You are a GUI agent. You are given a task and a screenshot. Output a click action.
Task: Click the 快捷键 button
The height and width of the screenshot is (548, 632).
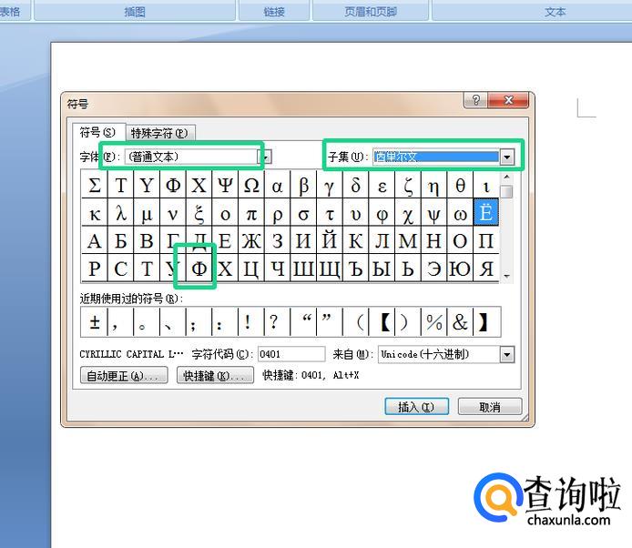click(215, 376)
